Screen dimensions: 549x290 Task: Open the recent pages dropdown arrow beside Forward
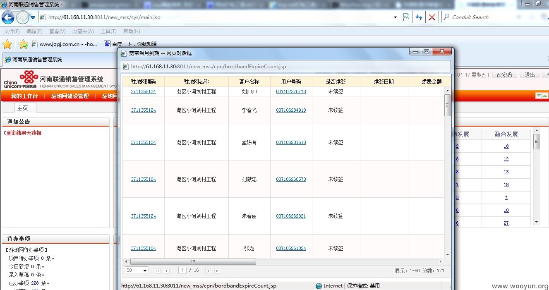point(33,17)
